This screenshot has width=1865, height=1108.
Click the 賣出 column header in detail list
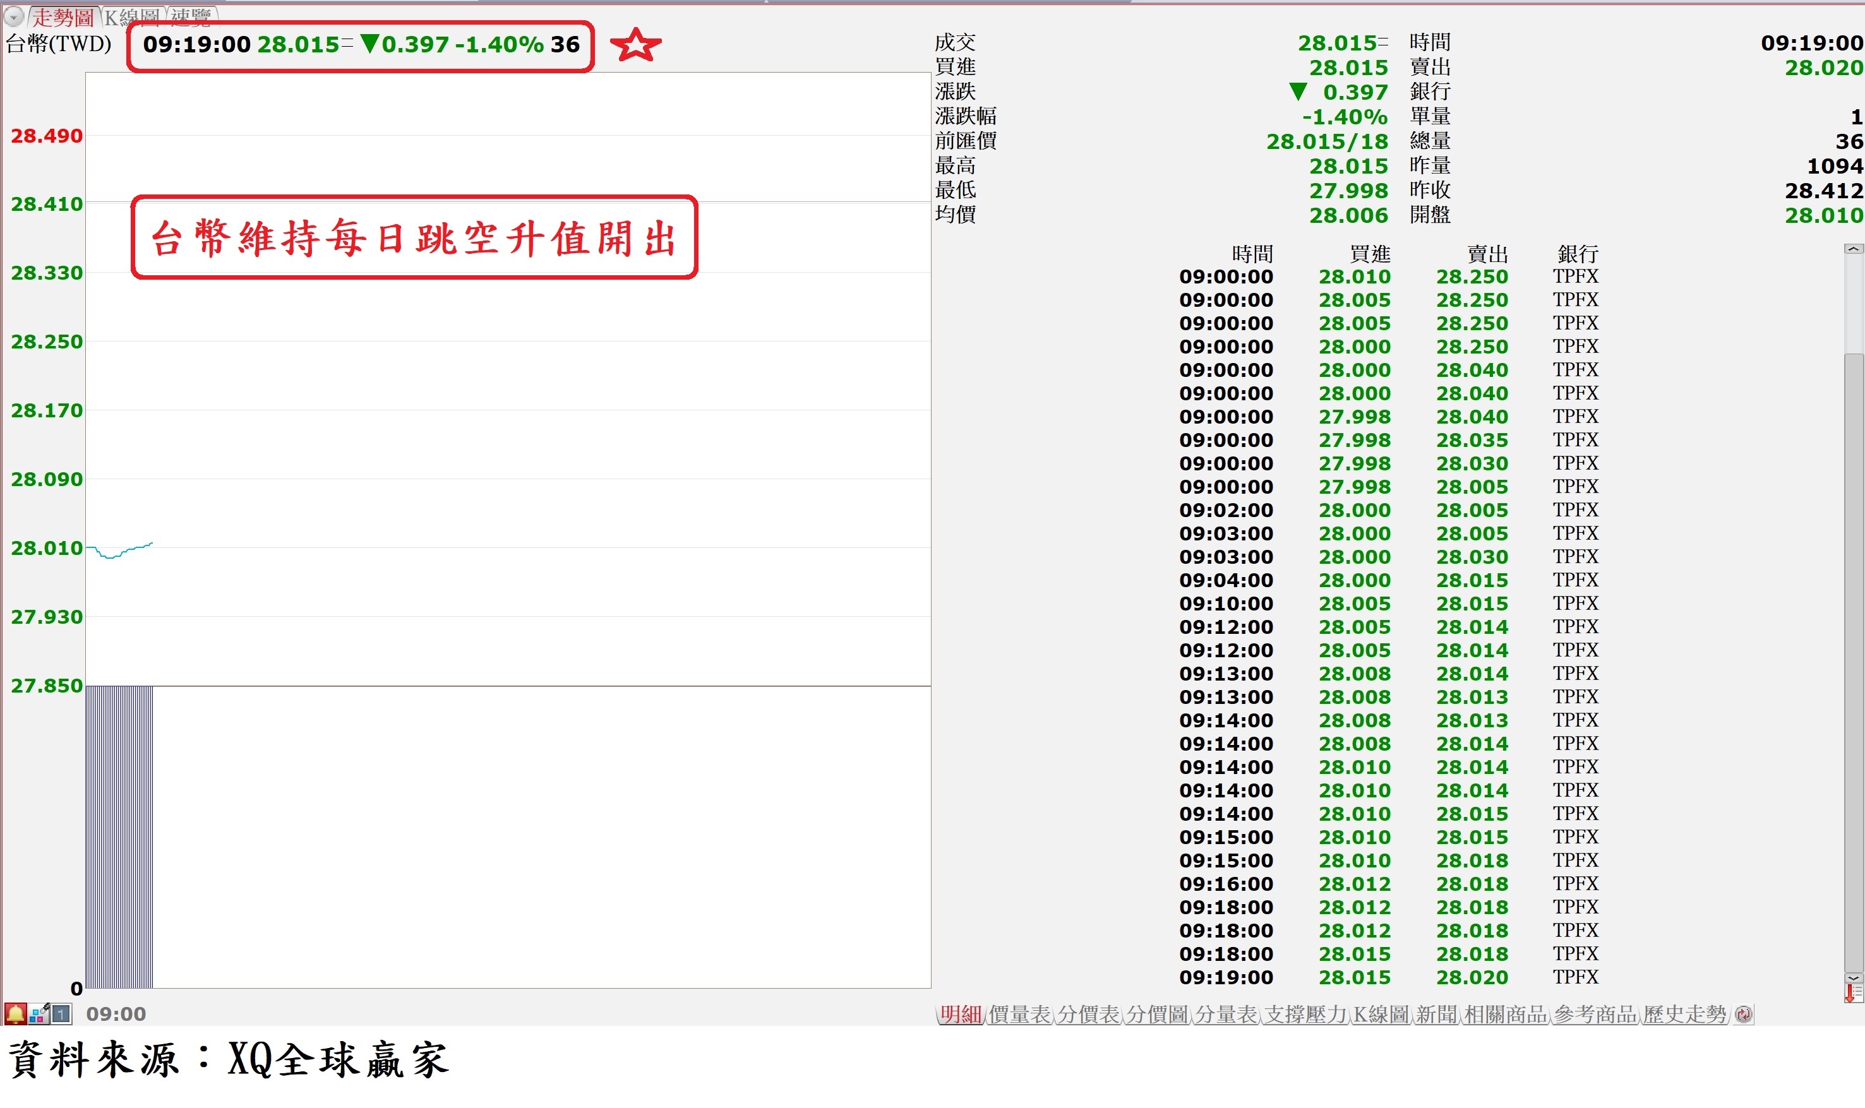tap(1487, 254)
